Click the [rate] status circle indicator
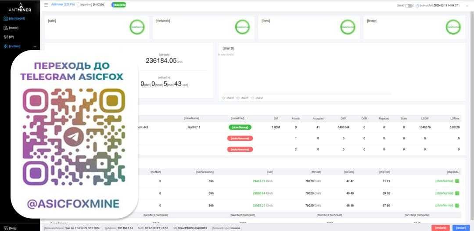This screenshot has height=231, width=474. [137, 27]
